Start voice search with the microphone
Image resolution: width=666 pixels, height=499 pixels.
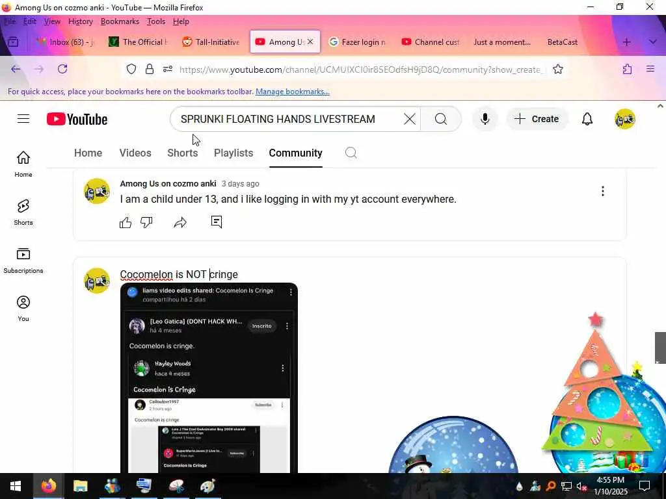click(485, 120)
